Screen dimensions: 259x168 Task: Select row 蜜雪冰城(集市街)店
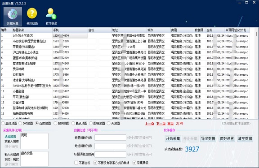(x=125, y=58)
